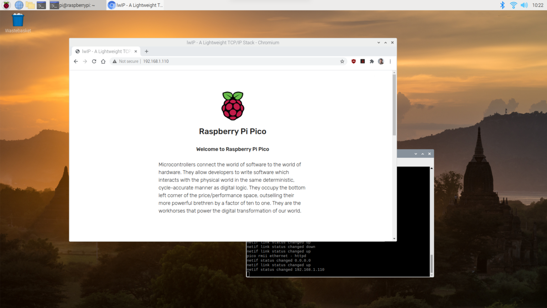Click the Chrome profile avatar

pyautogui.click(x=381, y=61)
